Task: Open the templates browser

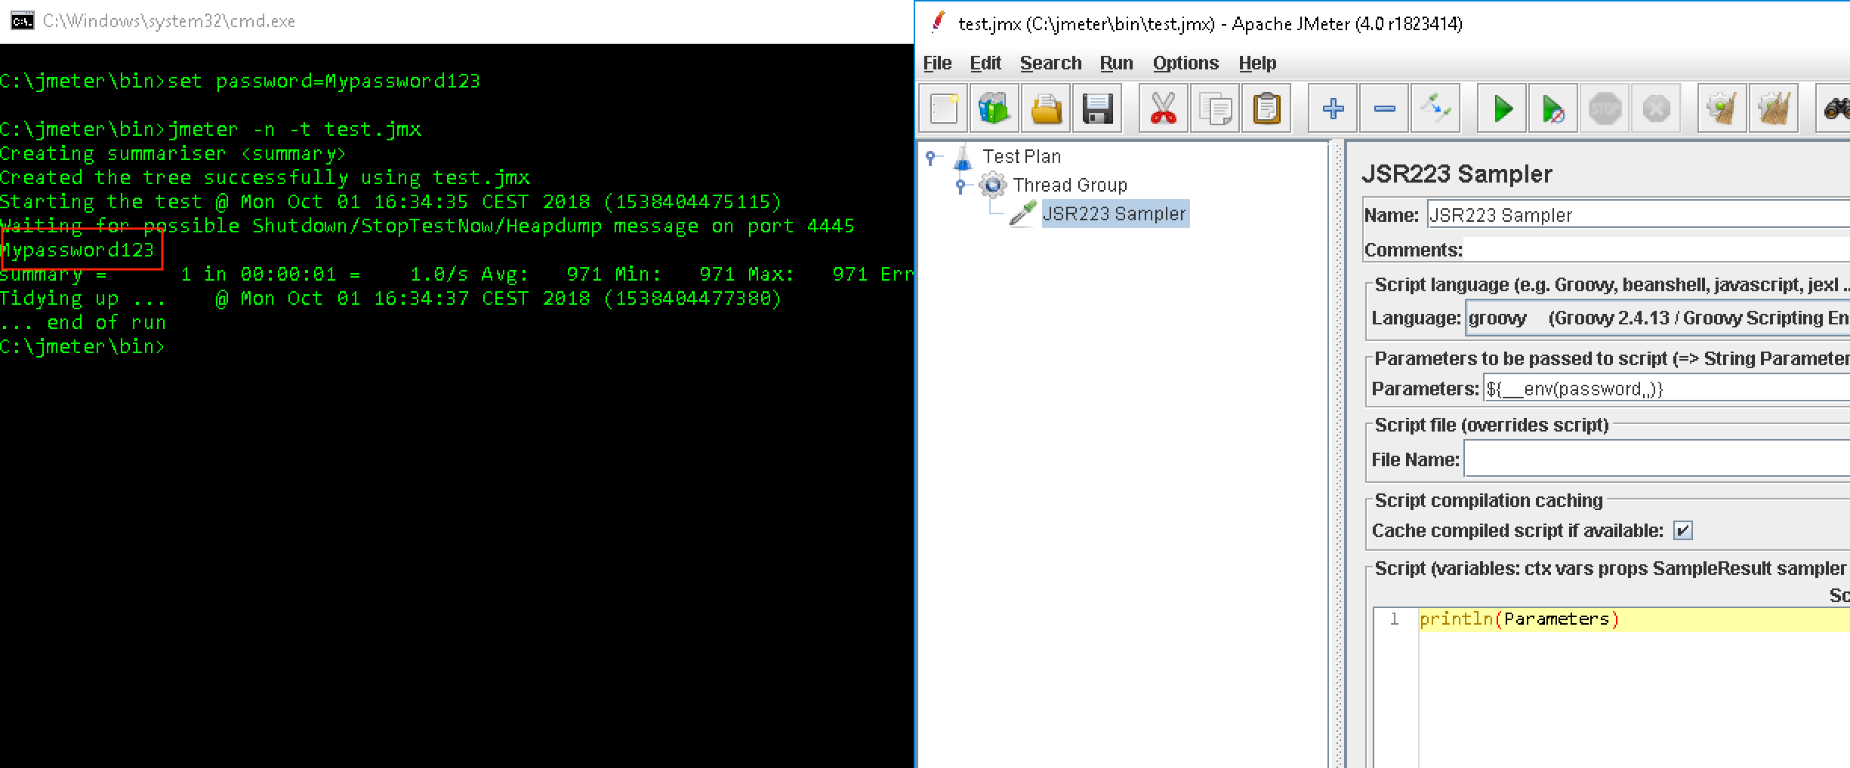Action: click(x=994, y=108)
